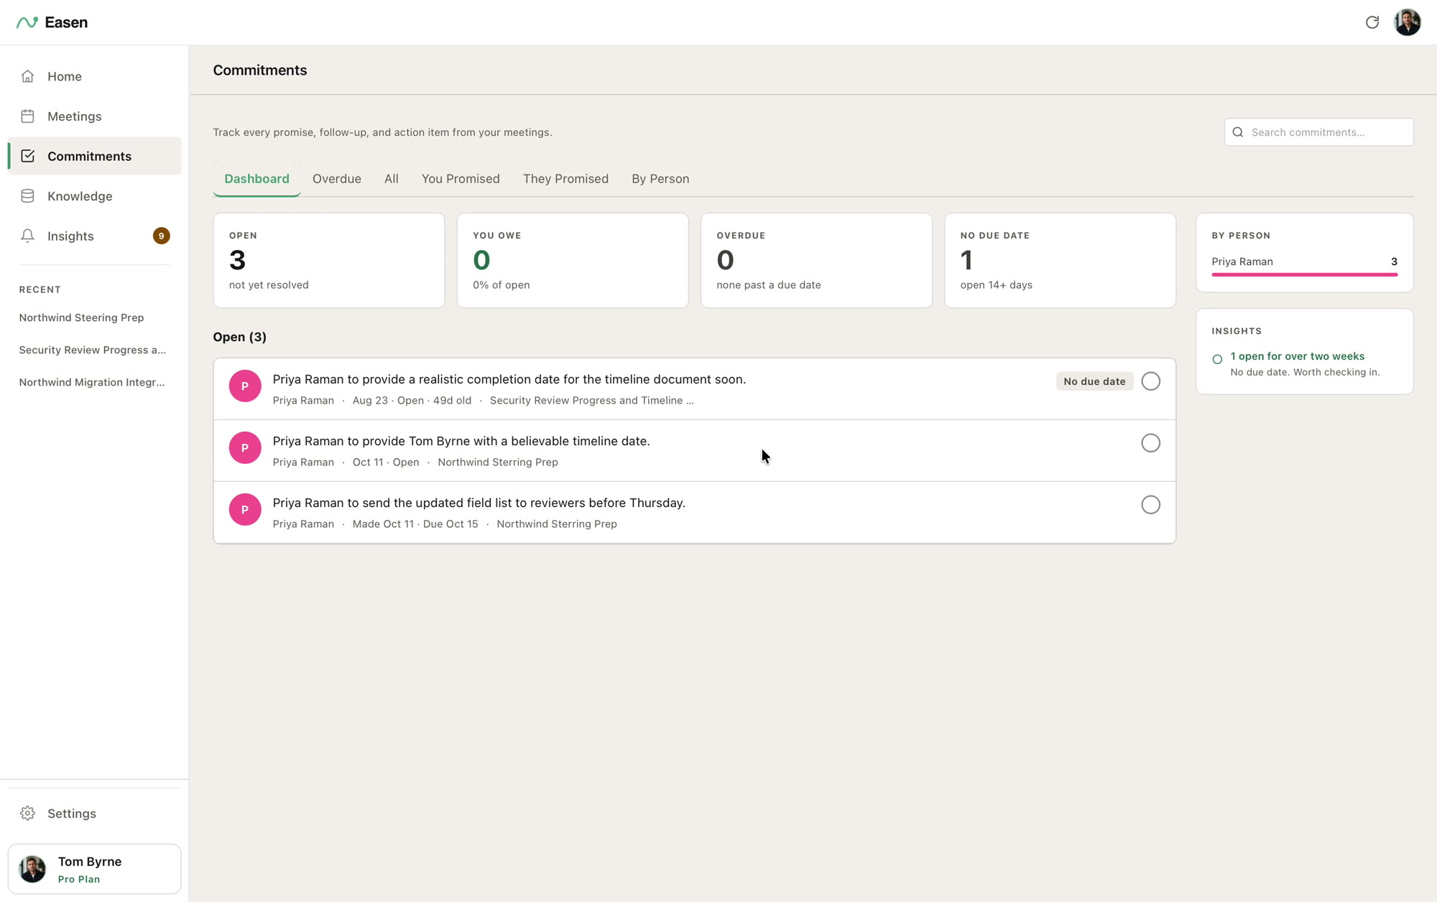1437x902 pixels.
Task: Mark the updated field list commitment complete
Action: (x=1150, y=505)
